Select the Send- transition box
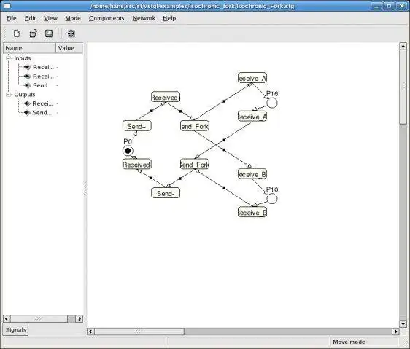 166,193
